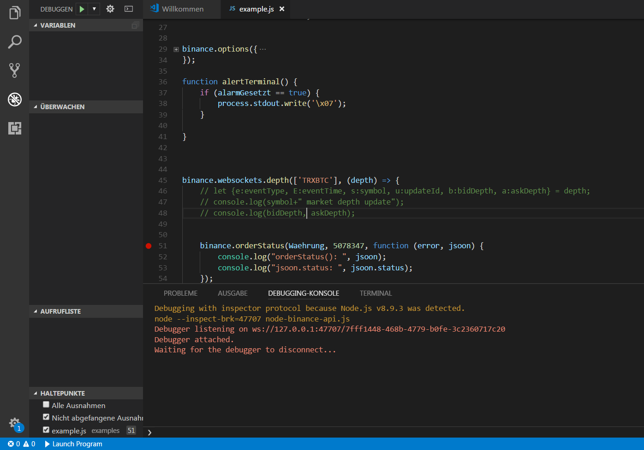Open the Search view icon
This screenshot has width=644, height=450.
15,42
